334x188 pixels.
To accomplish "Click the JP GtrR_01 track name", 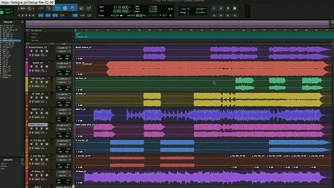I will click(x=38, y=94).
